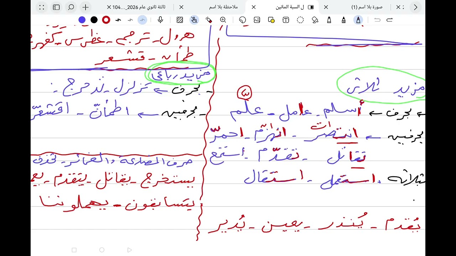Select the eraser tool

(315, 20)
